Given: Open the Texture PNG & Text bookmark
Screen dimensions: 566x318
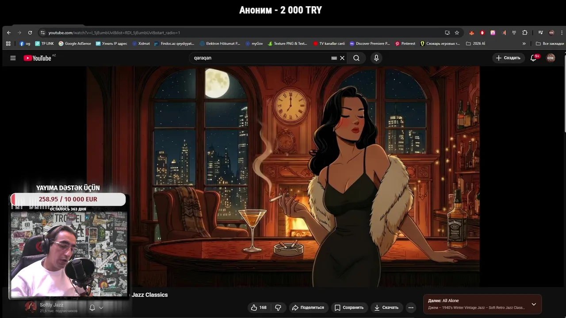Looking at the screenshot, I should (287, 44).
